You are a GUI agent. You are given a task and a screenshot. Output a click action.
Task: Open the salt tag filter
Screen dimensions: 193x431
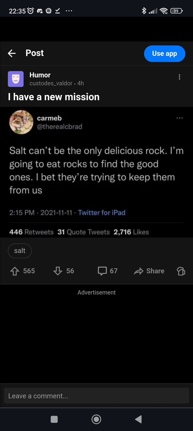tap(20, 251)
